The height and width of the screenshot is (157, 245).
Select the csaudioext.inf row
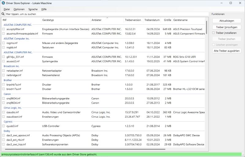pos(103,117)
